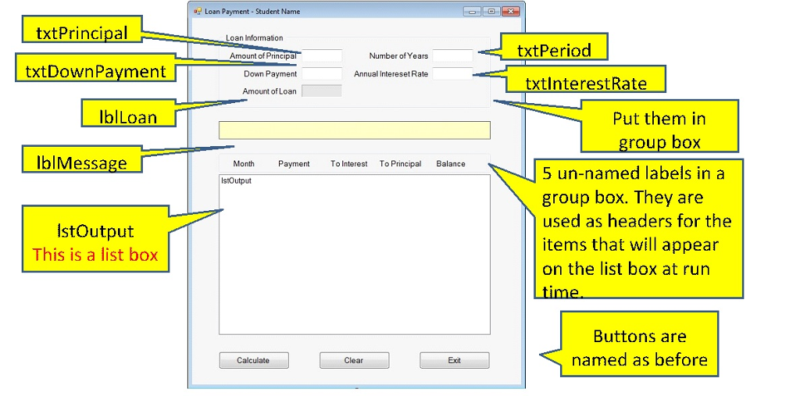800x396 pixels.
Task: Focus the Annual Interest Rate text box
Action: pyautogui.click(x=452, y=73)
